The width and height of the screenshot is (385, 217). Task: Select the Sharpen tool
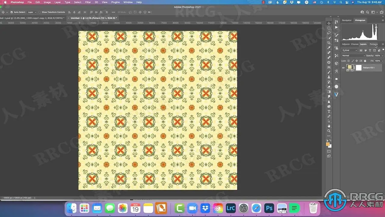tap(329, 102)
